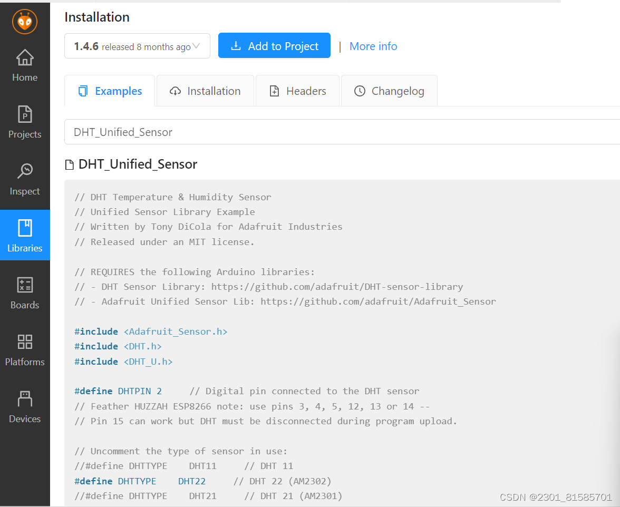Screen dimensions: 620x507
Task: Open the Platforms sidebar section
Action: click(24, 350)
